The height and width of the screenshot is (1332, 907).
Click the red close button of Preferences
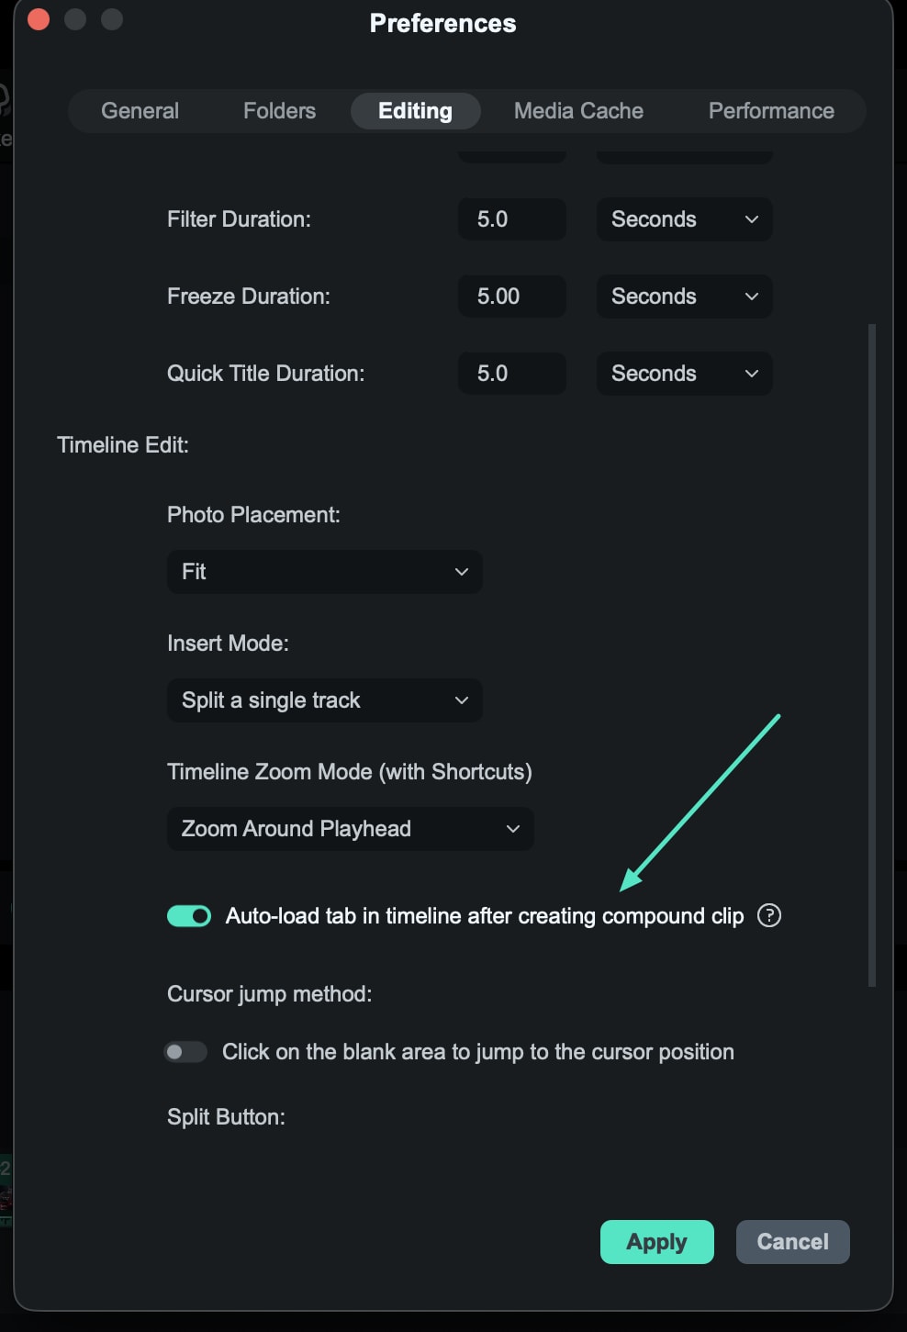point(38,18)
